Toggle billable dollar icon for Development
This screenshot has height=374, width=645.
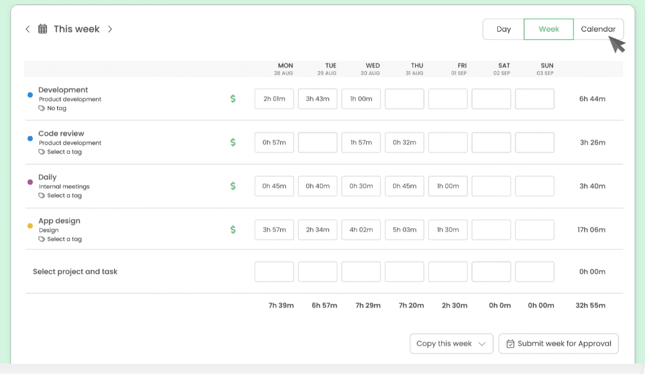tap(233, 99)
